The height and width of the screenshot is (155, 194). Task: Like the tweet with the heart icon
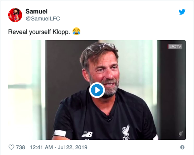click(x=11, y=147)
